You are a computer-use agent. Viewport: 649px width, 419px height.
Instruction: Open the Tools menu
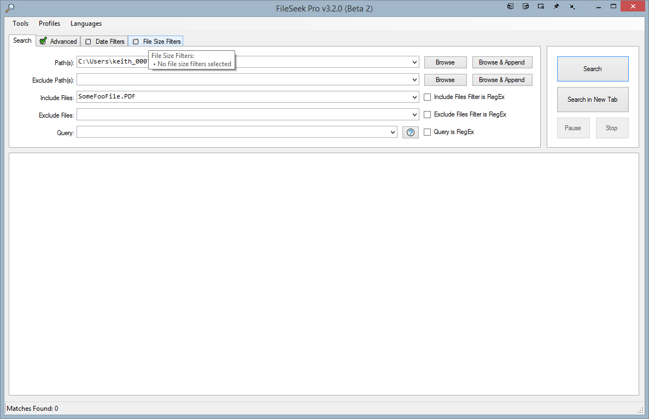pyautogui.click(x=21, y=24)
